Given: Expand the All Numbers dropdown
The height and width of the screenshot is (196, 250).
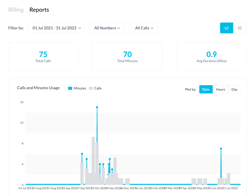Looking at the screenshot, I should 107,28.
